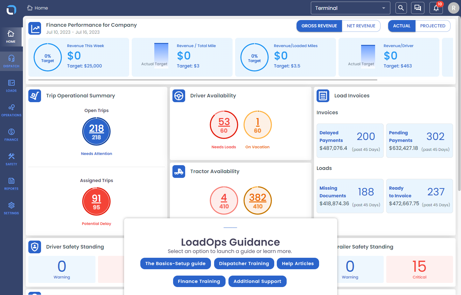Open user avatar R menu
This screenshot has width=461, height=295.
click(x=453, y=8)
